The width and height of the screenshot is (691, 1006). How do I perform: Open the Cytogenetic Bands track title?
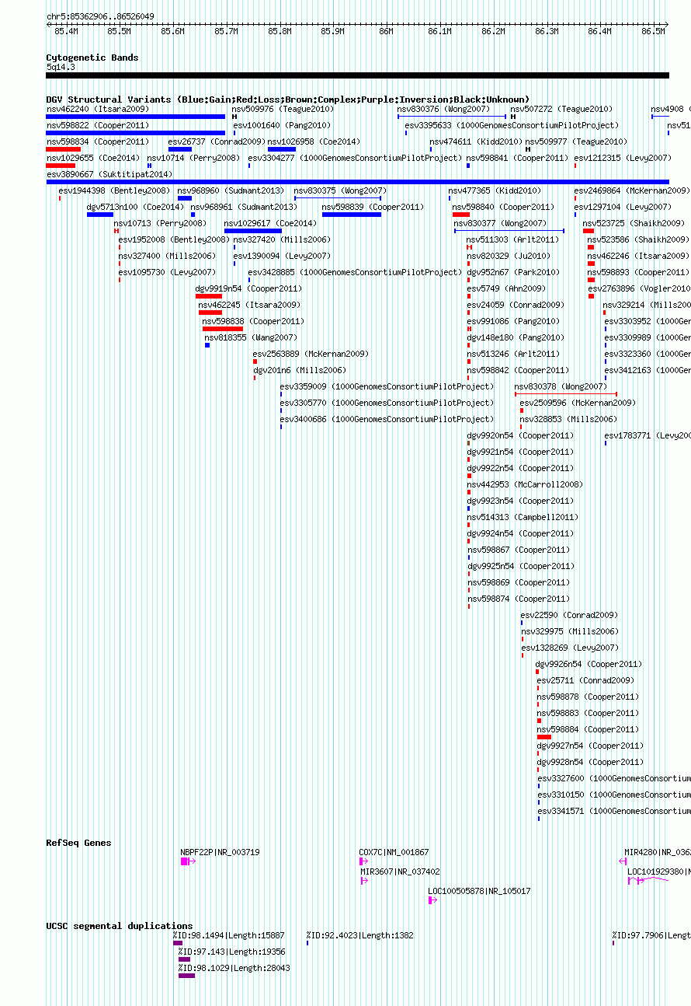click(x=92, y=58)
